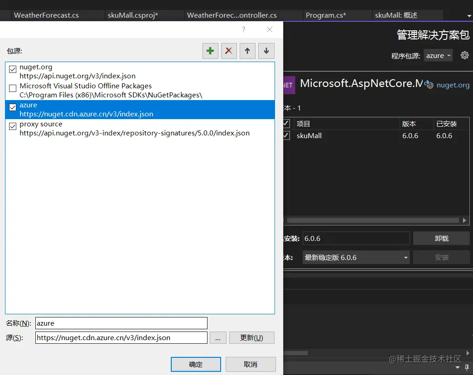Click greyed-out 安装 install button
Screen dimensions: 473x375
[x=441, y=257]
